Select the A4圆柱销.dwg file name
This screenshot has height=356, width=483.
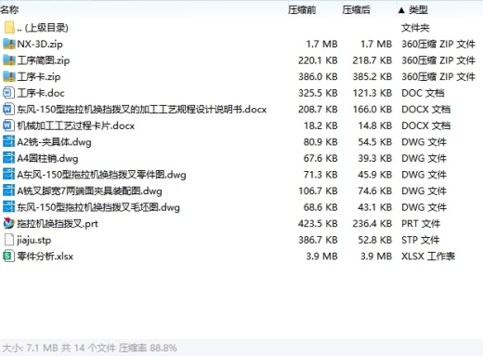pos(47,158)
